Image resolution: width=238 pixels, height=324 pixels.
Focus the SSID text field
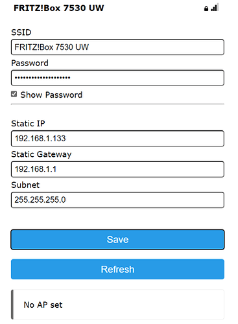pos(117,47)
